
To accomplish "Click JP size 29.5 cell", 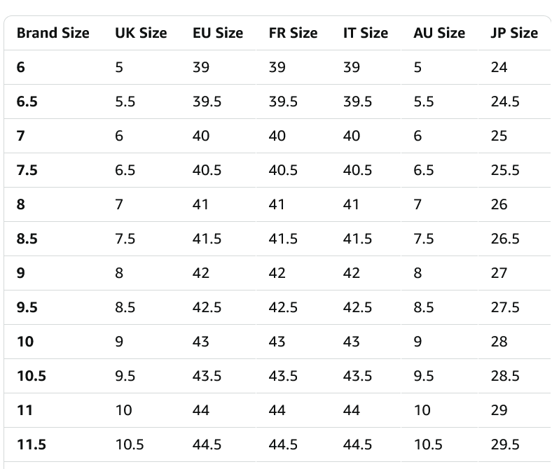I will [505, 444].
